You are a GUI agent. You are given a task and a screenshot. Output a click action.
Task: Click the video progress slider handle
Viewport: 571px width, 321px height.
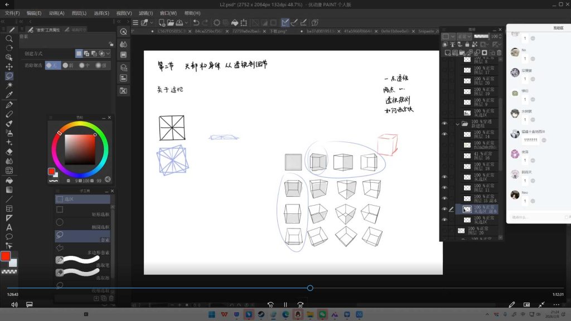point(310,288)
